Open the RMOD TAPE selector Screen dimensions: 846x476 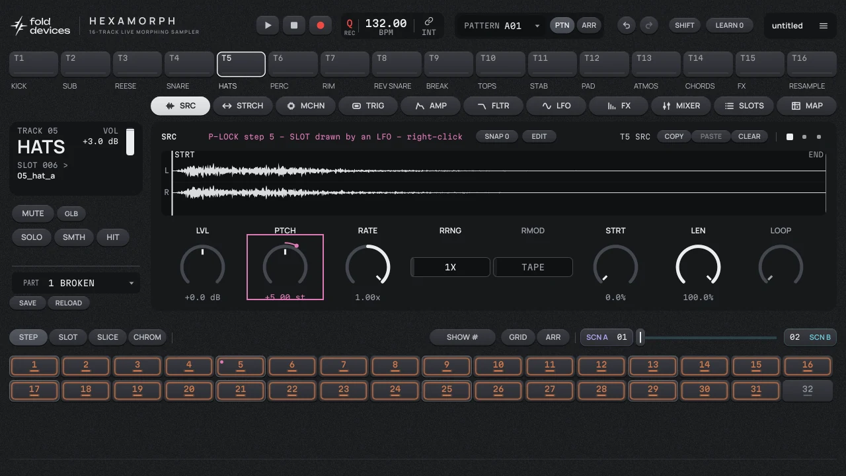tap(533, 267)
